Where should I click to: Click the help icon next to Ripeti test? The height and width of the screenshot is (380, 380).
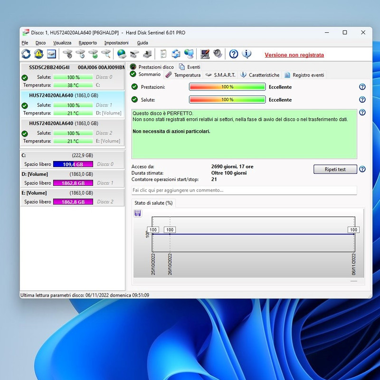(x=362, y=169)
